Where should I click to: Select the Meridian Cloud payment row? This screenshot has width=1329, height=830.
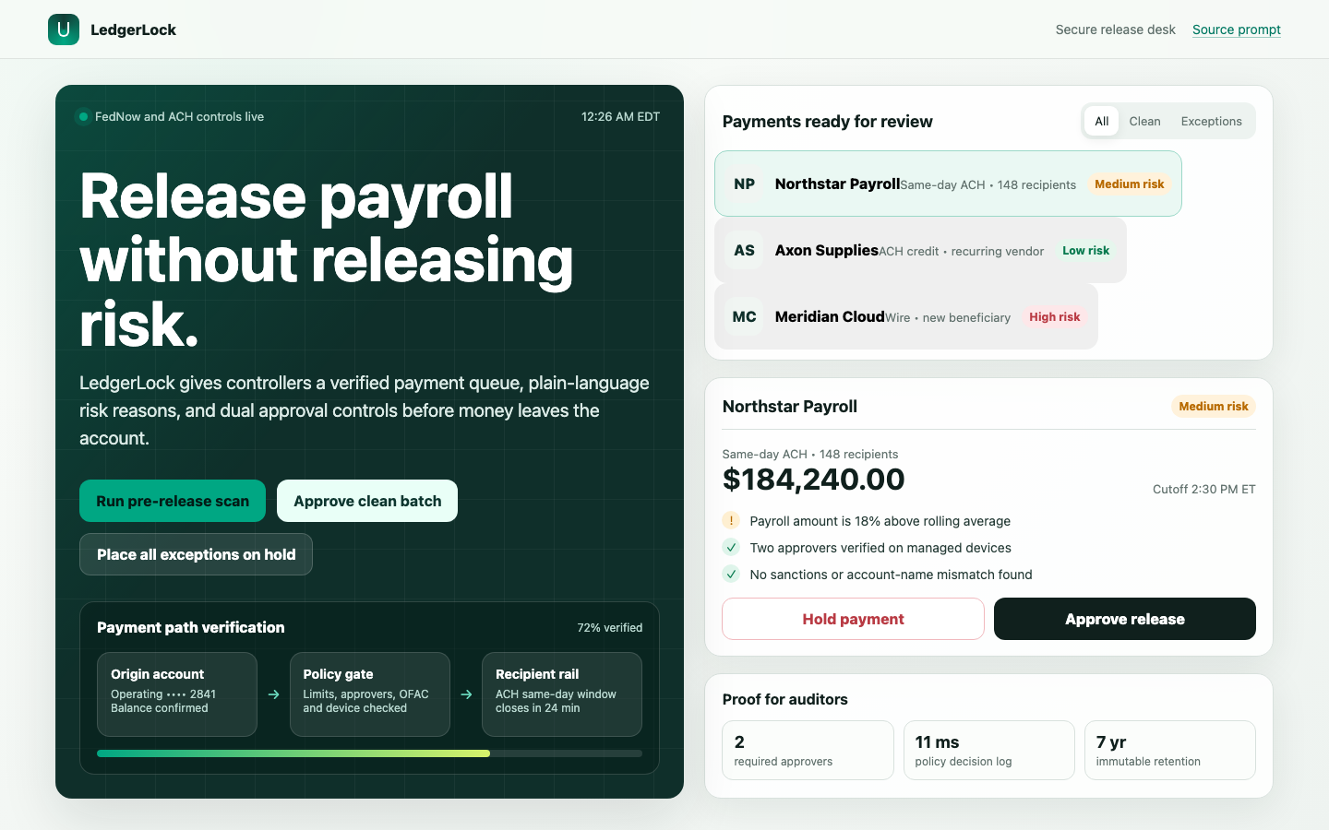[906, 316]
